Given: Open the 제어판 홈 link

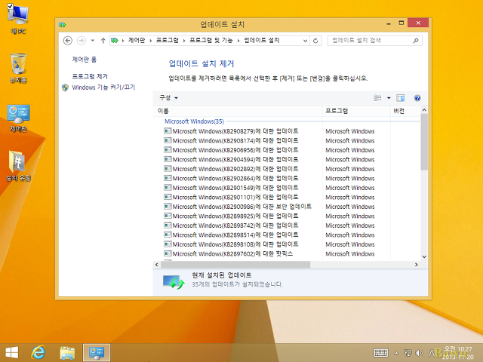Looking at the screenshot, I should coord(84,60).
